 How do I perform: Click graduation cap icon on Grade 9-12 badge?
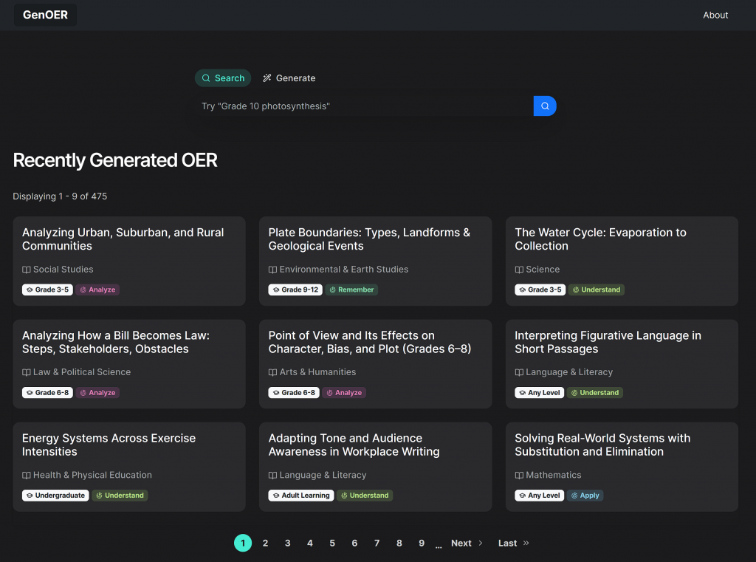coord(275,290)
